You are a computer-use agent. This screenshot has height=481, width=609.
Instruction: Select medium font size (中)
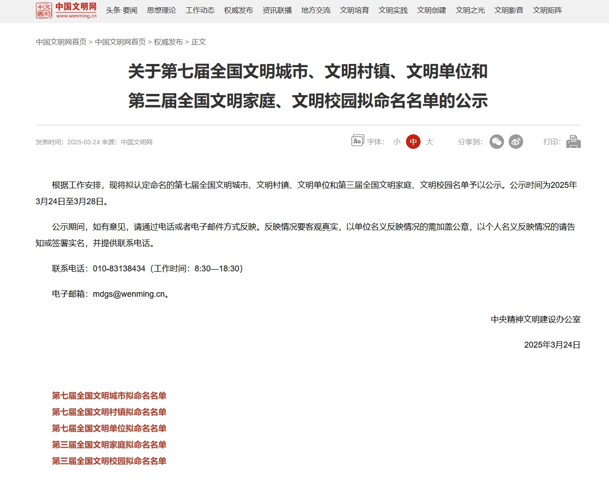tap(413, 142)
